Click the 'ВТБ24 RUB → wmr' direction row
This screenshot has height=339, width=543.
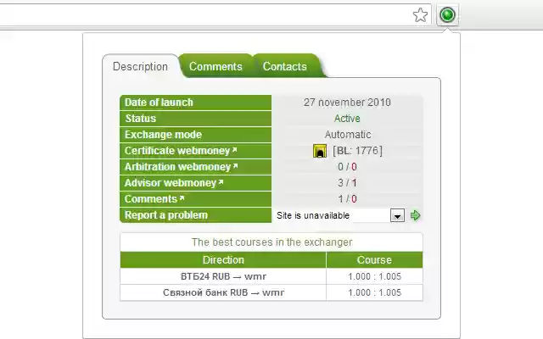223,276
